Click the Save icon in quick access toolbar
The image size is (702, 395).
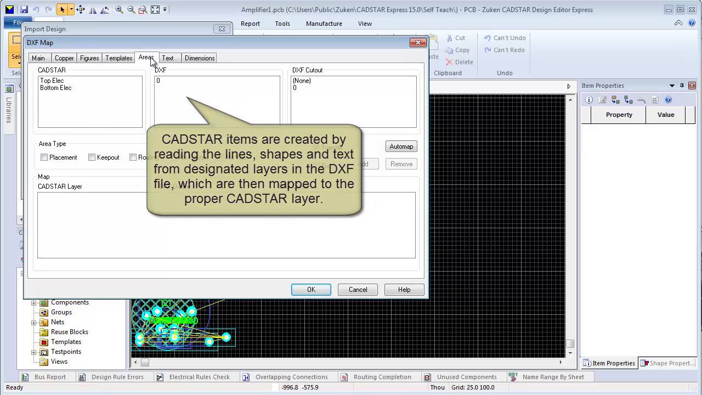(x=24, y=9)
